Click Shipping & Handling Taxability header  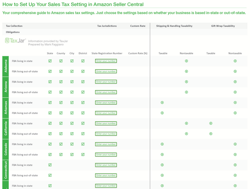[174, 26]
